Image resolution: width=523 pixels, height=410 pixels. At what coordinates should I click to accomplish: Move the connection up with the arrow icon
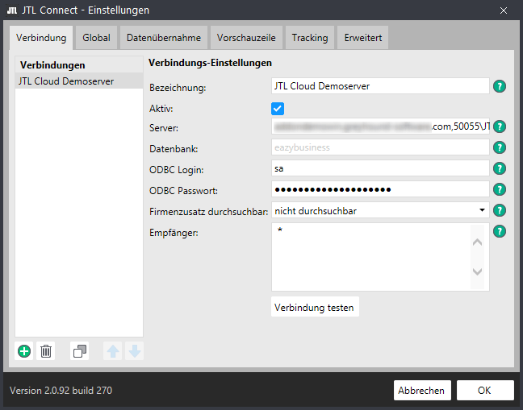113,351
